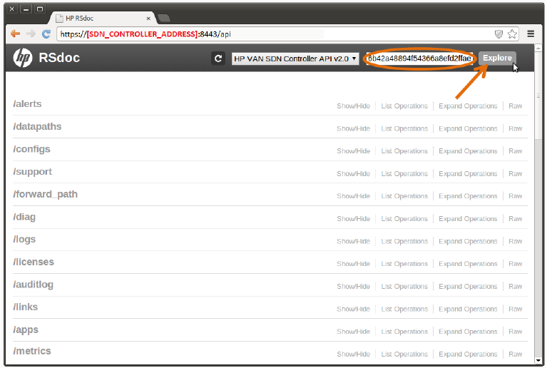Expand the /configs resource
This screenshot has height=368, width=547.
[32, 149]
